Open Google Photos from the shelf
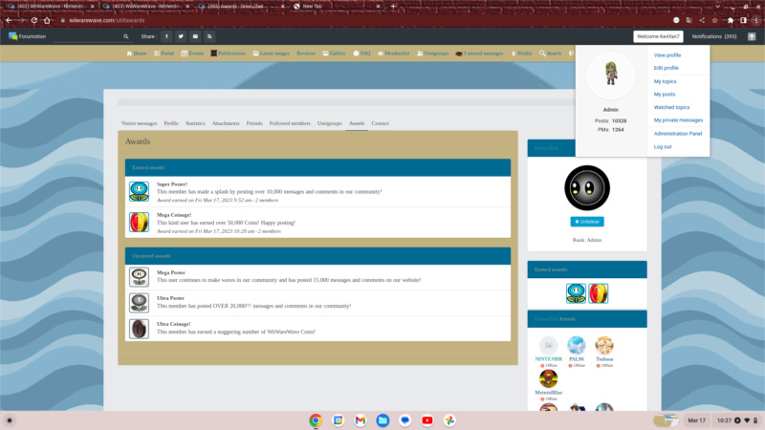 (x=449, y=420)
